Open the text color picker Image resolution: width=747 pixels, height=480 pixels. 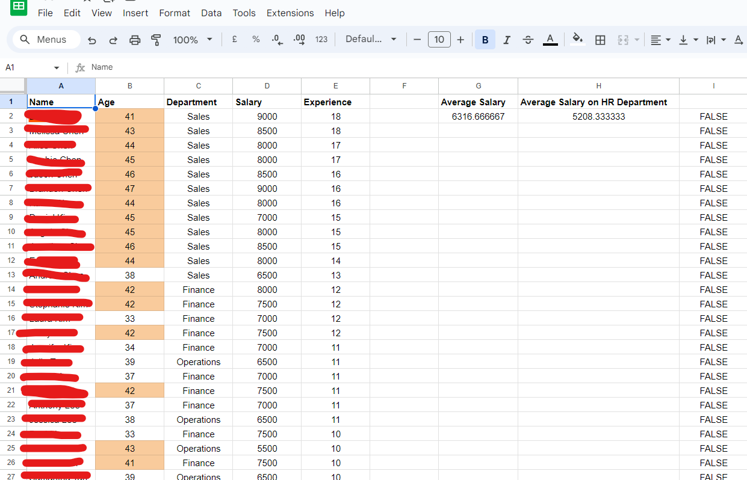[550, 40]
